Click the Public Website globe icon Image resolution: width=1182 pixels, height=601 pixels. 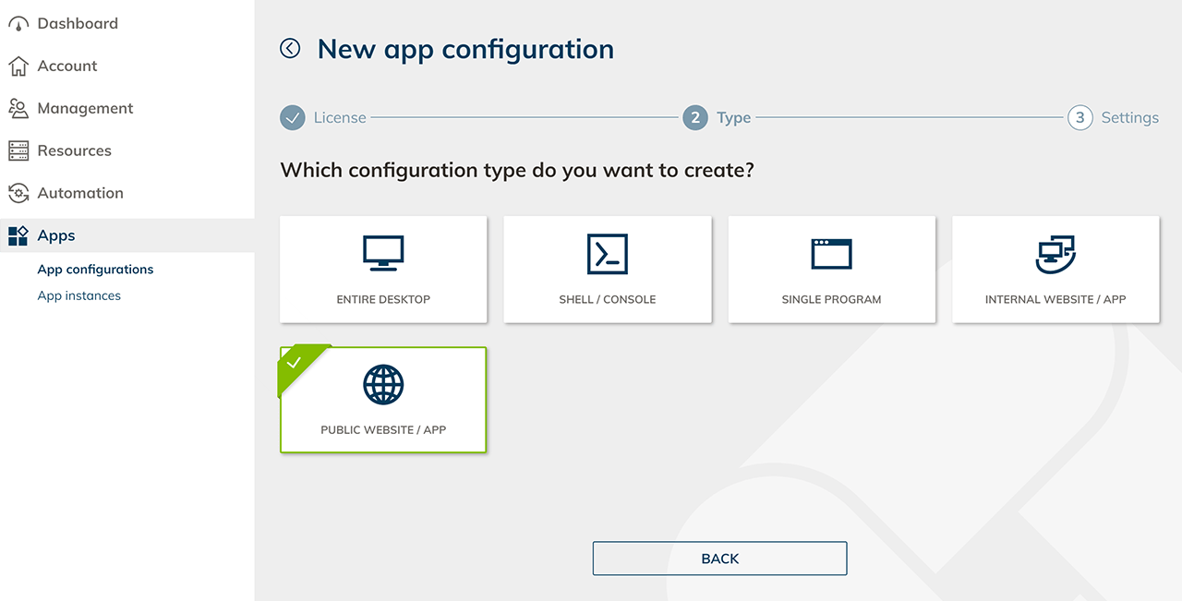[x=383, y=385]
